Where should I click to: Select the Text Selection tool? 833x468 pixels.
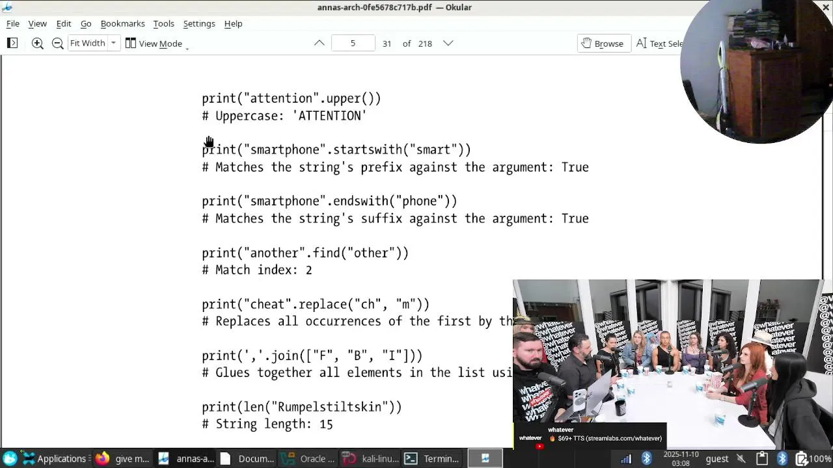pyautogui.click(x=659, y=44)
